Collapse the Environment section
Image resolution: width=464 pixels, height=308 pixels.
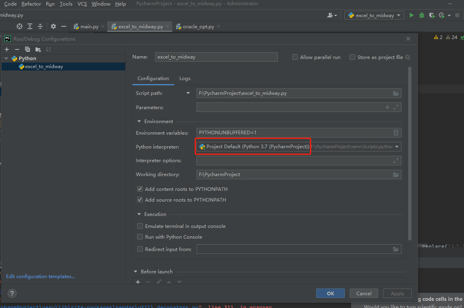pos(139,121)
